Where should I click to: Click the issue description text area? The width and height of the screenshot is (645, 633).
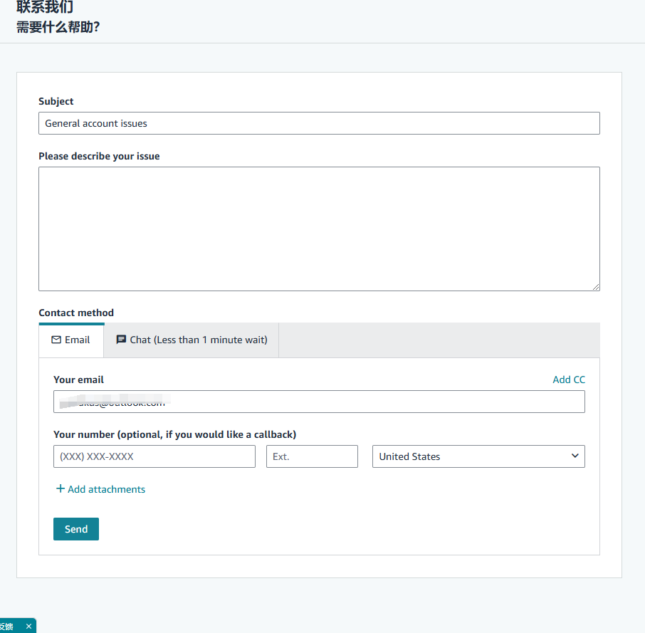click(319, 229)
